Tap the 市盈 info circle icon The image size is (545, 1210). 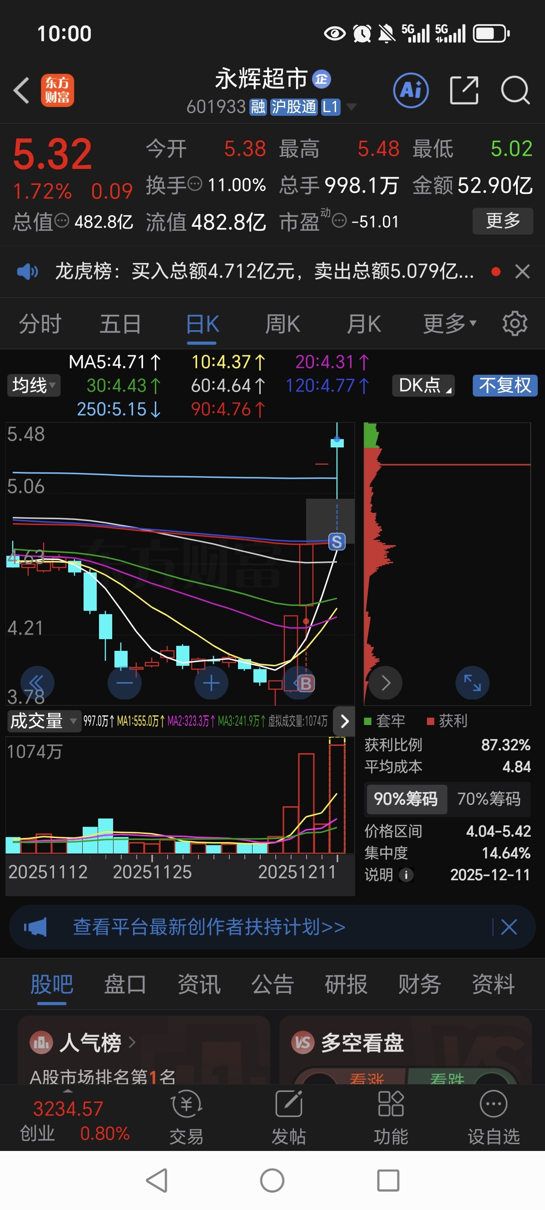(339, 220)
